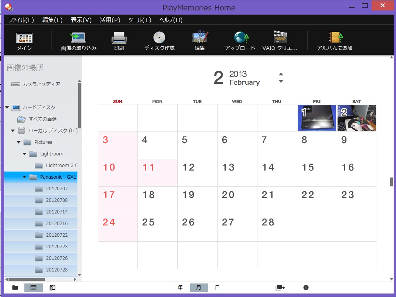
Task: Collapse the Lightroom folder node
Action: click(x=24, y=154)
